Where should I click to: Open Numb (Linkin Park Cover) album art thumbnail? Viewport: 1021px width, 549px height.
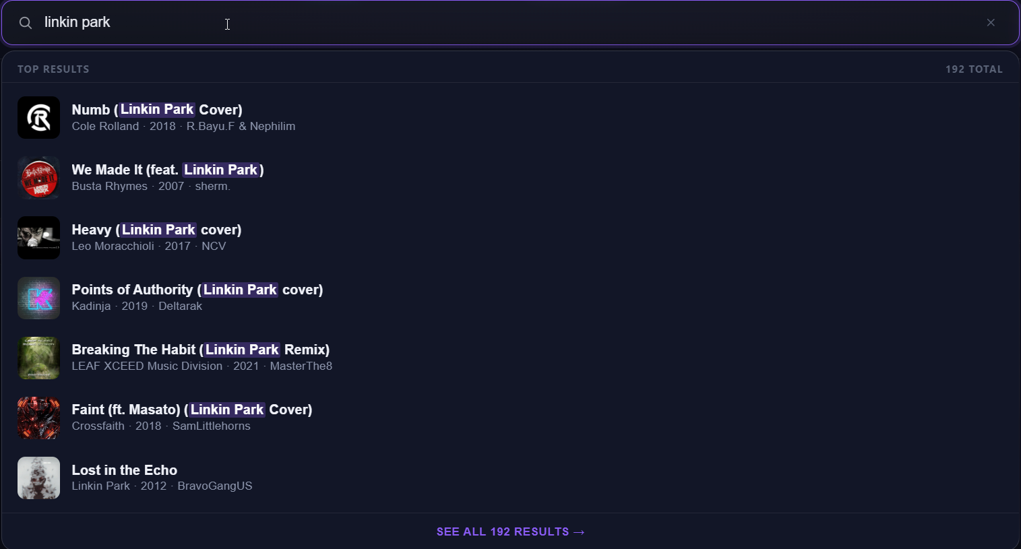pyautogui.click(x=38, y=118)
